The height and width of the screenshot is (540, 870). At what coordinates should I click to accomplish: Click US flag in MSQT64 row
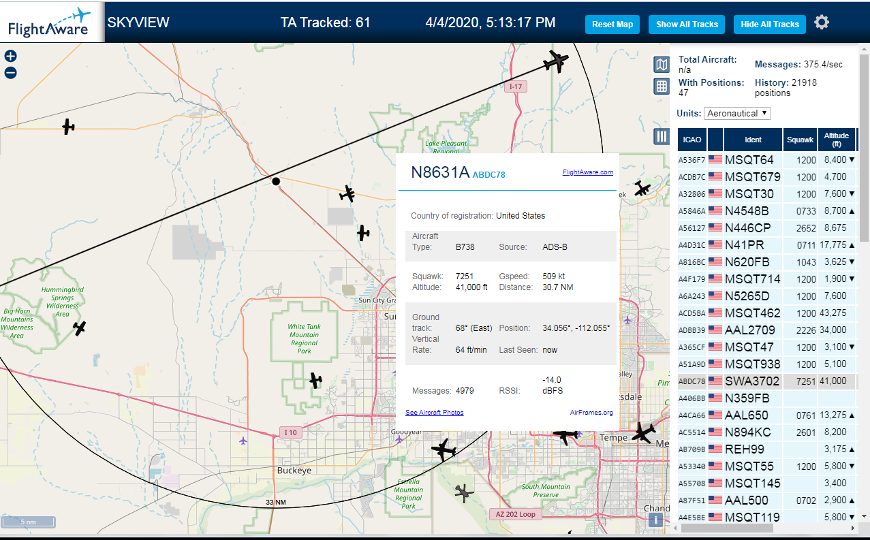tap(715, 160)
